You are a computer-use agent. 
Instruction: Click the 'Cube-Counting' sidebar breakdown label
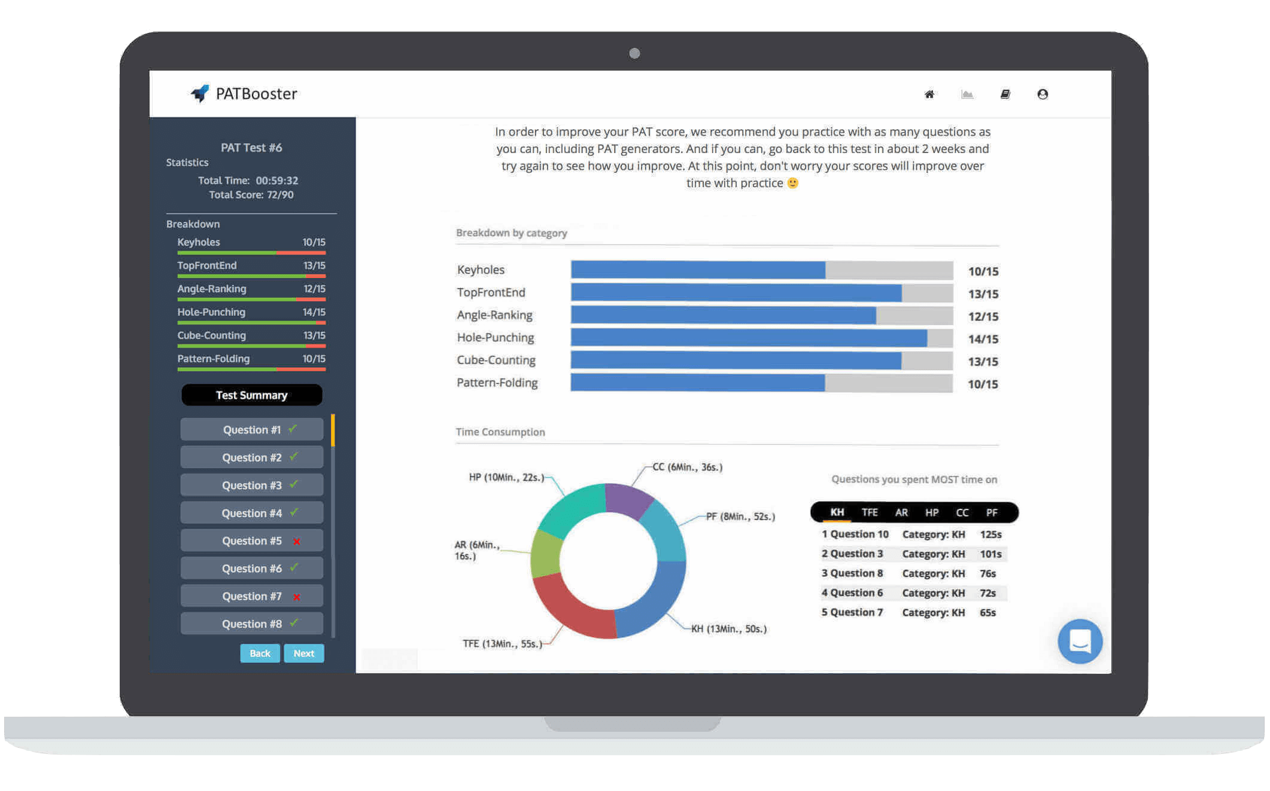[211, 335]
